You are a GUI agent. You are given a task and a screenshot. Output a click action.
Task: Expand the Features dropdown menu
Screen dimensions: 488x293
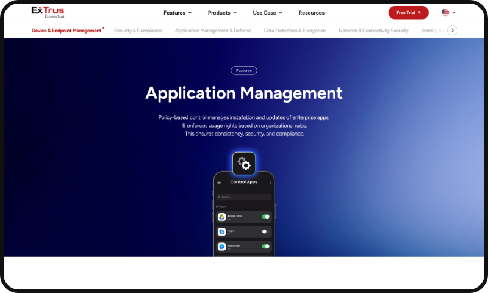pyautogui.click(x=178, y=13)
